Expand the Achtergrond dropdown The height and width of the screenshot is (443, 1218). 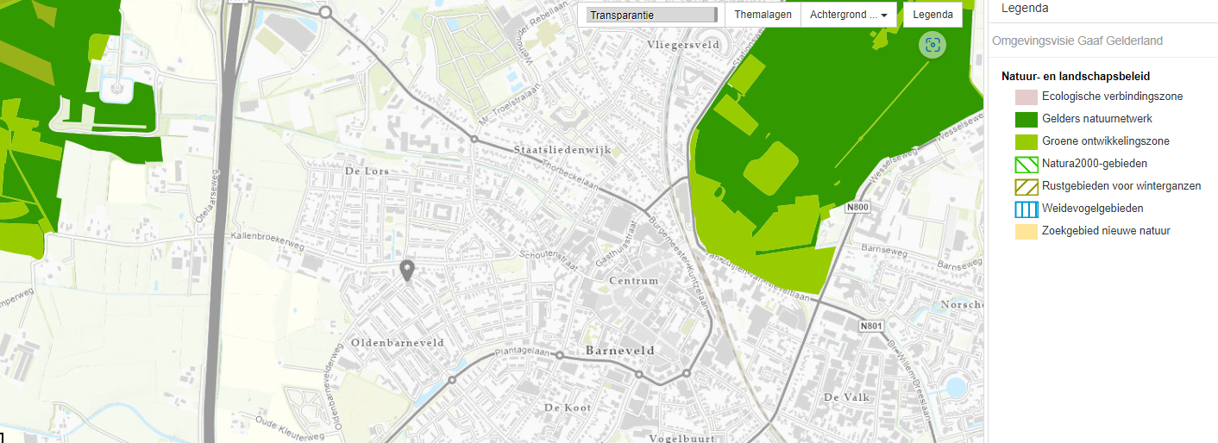849,15
